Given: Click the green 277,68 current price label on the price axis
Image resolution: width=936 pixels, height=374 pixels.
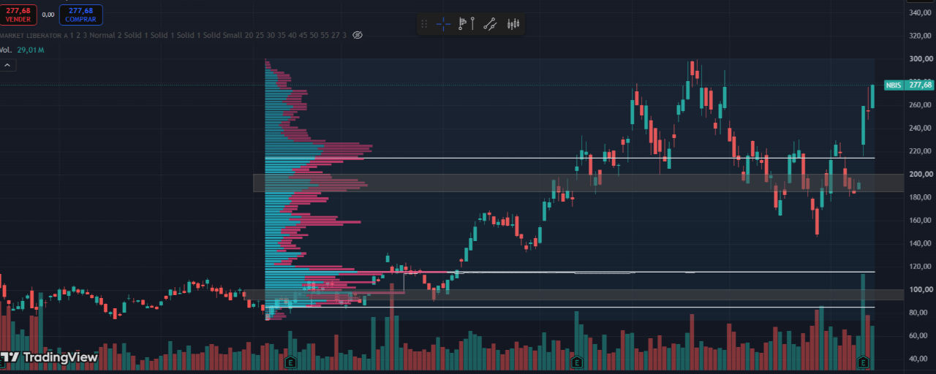Looking at the screenshot, I should tap(920, 85).
